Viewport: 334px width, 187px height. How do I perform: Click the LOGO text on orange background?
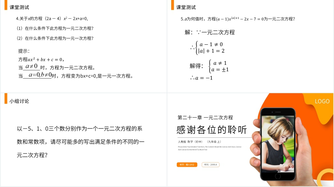click(322, 101)
